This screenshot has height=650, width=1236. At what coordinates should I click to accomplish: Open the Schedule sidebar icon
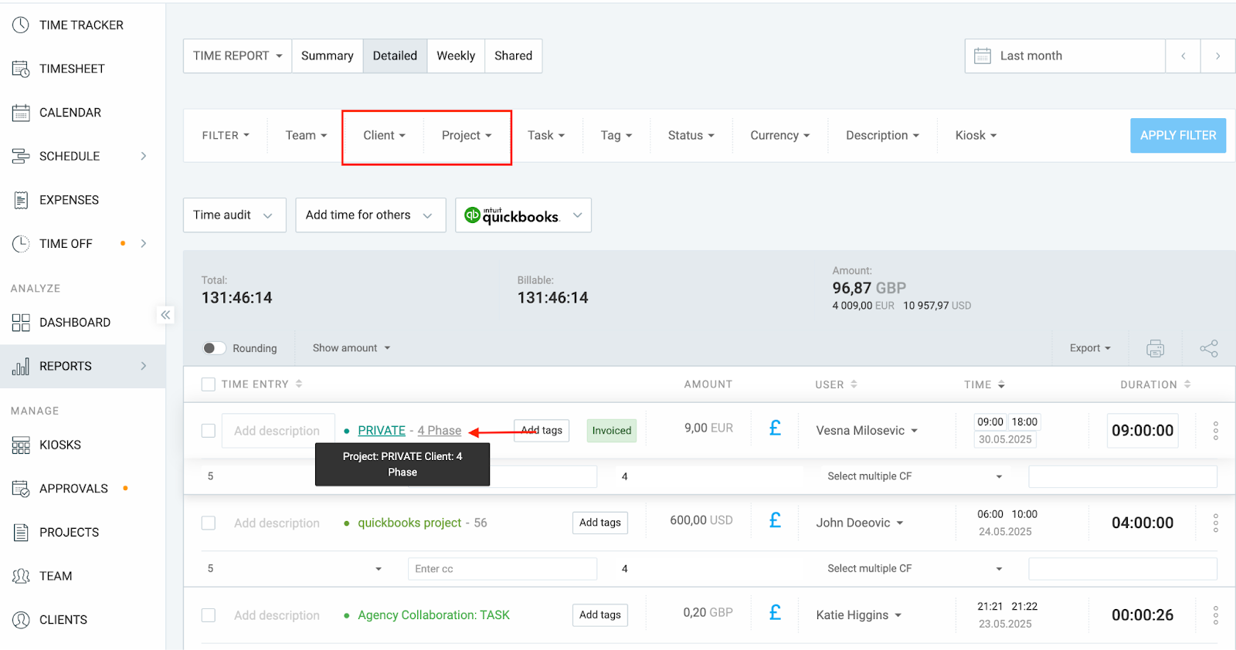point(21,156)
